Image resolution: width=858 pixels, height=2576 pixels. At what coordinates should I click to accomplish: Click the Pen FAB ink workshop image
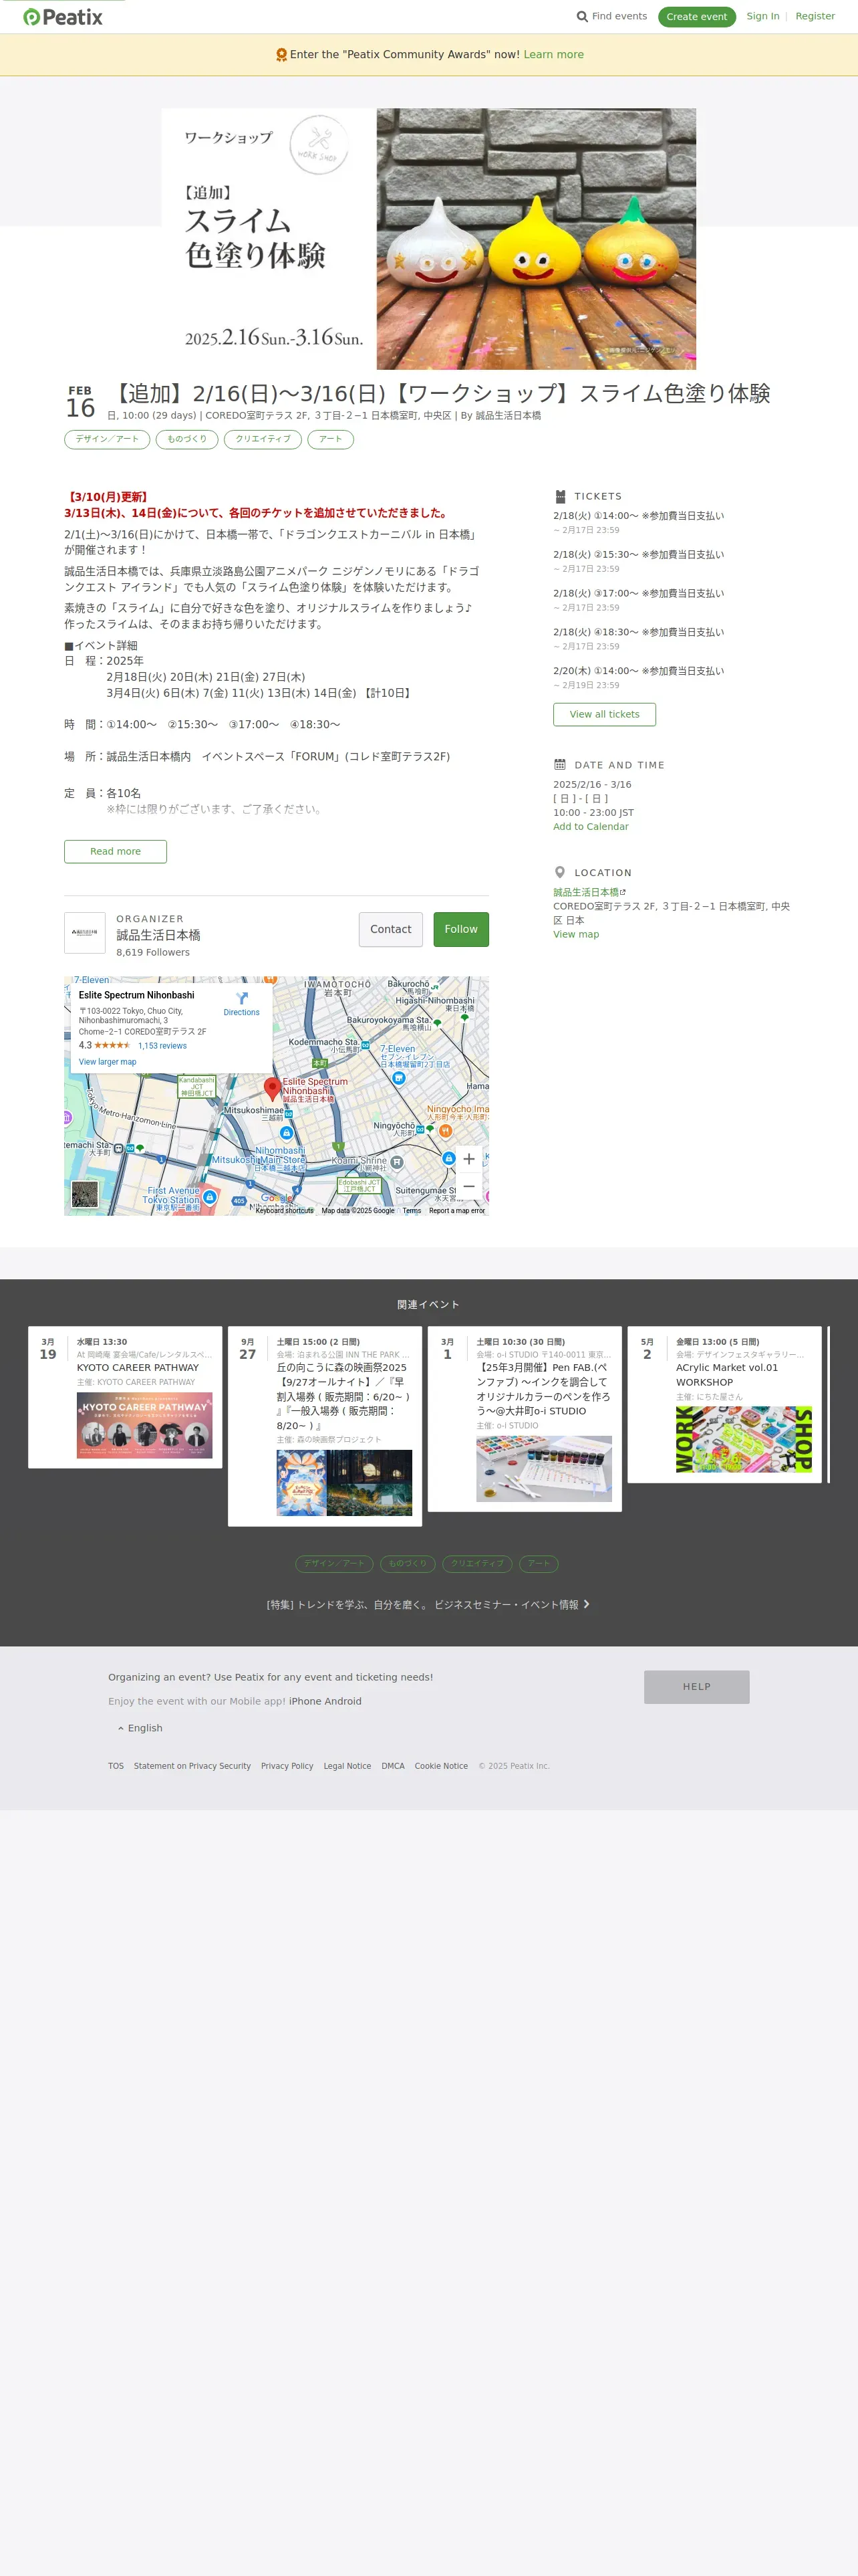[x=545, y=1469]
